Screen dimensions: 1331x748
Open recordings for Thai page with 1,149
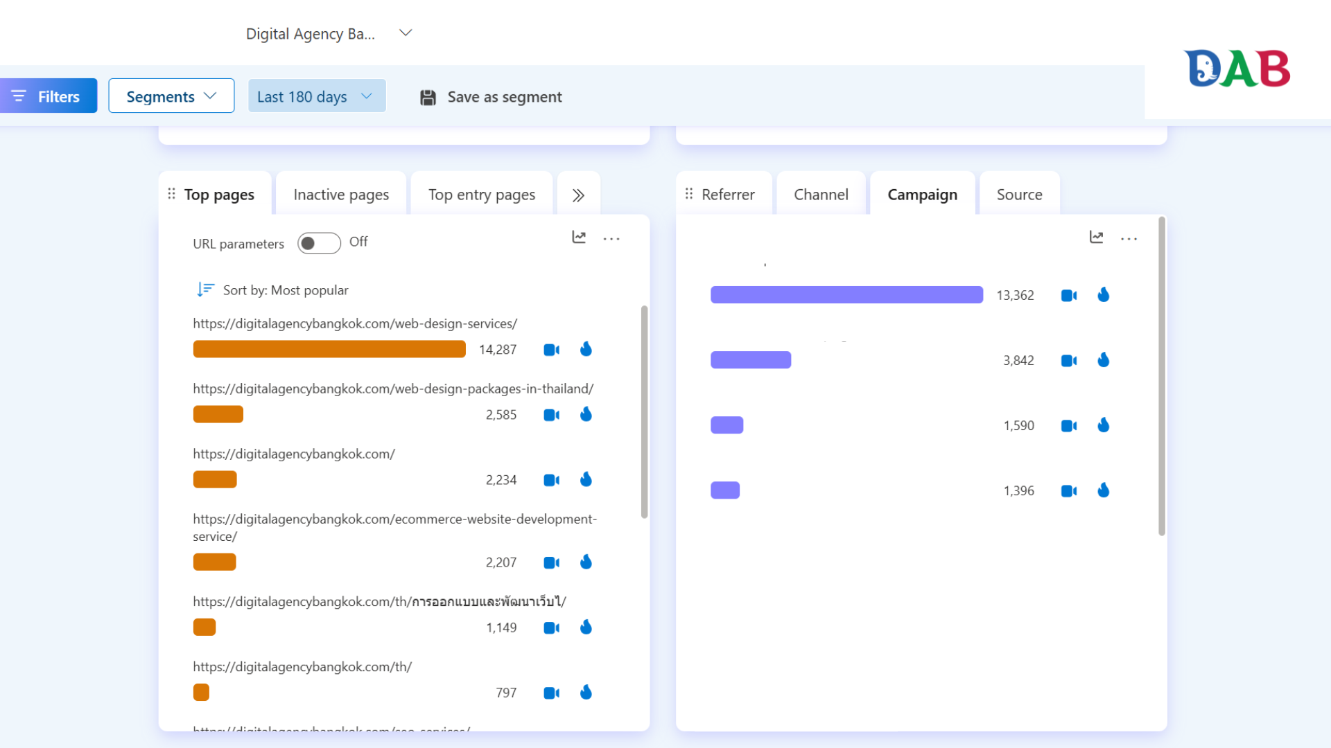tap(552, 627)
